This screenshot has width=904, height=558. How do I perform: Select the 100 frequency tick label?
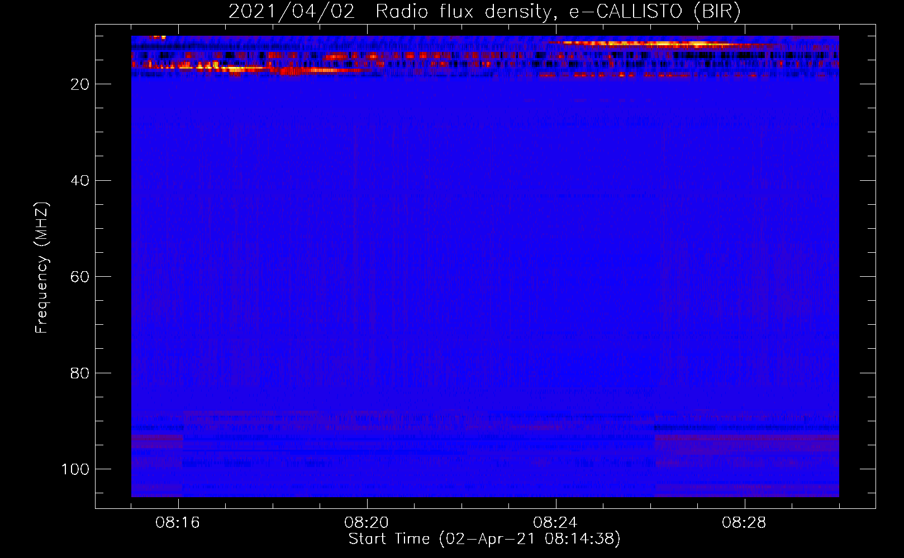tap(75, 469)
